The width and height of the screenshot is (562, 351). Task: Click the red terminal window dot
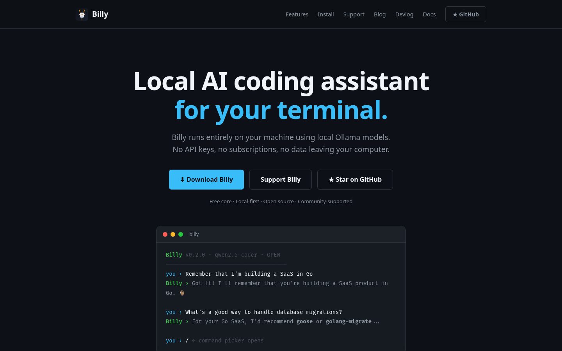click(165, 234)
